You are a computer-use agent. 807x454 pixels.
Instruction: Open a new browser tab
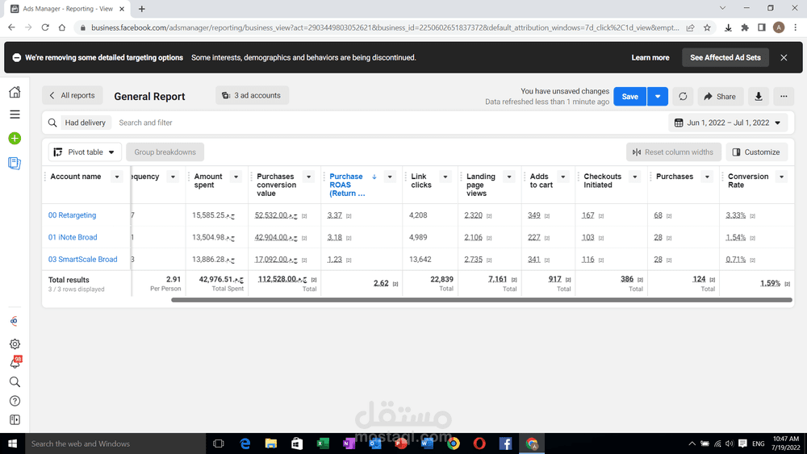coord(141,9)
